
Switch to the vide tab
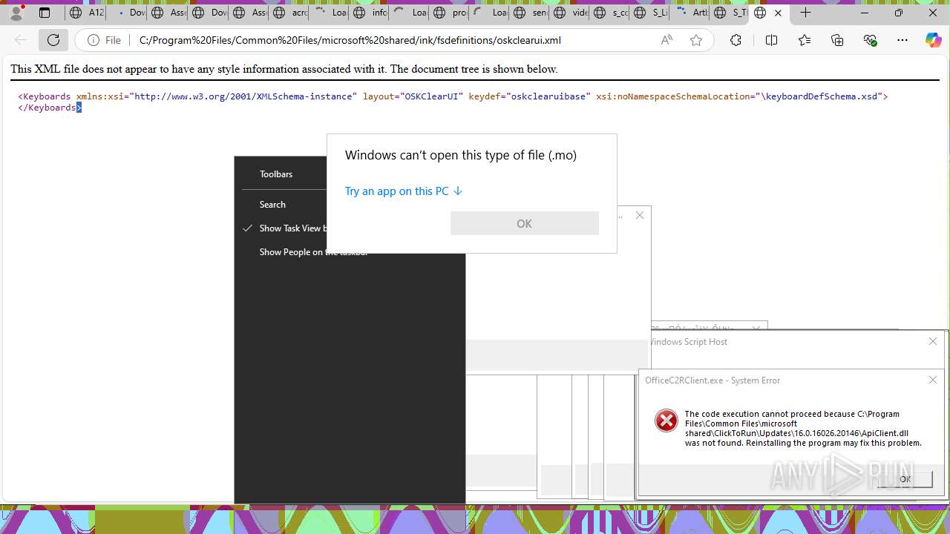(x=570, y=13)
